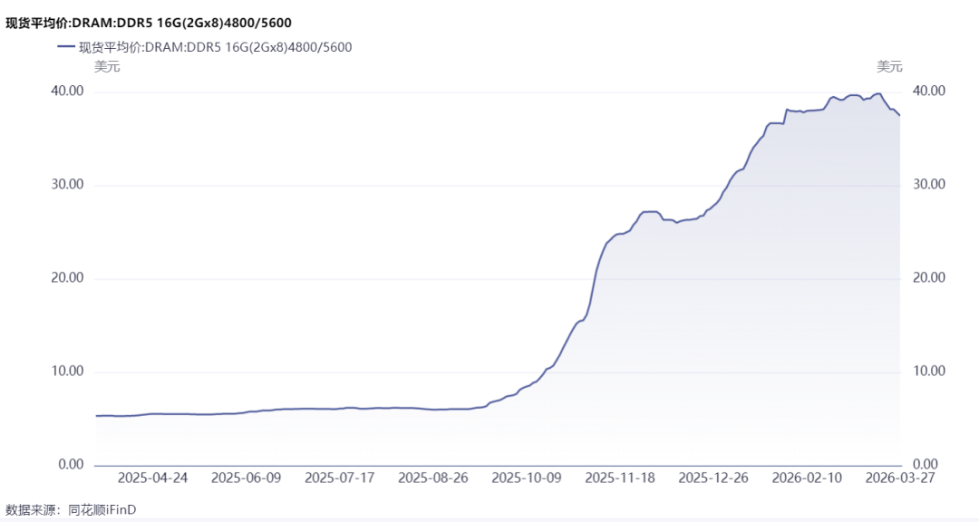This screenshot has width=979, height=522.
Task: Click the right axis 0.00 label
Action: pyautogui.click(x=926, y=465)
